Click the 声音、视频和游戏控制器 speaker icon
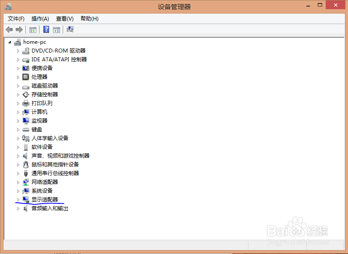348x254 pixels. pos(25,156)
